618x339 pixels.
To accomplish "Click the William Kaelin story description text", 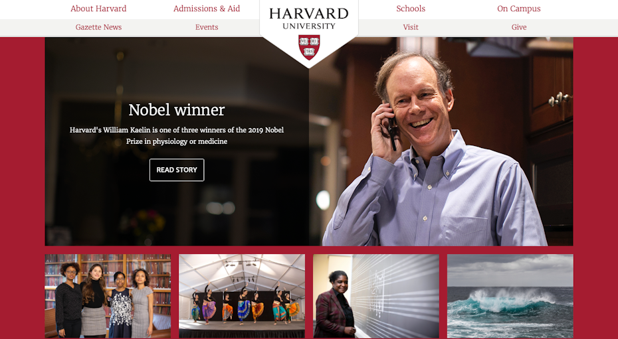I will (x=177, y=135).
